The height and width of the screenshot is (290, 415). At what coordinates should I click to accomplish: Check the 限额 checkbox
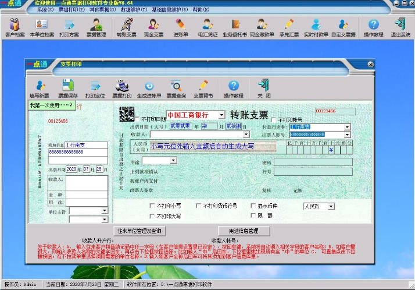coord(253,215)
